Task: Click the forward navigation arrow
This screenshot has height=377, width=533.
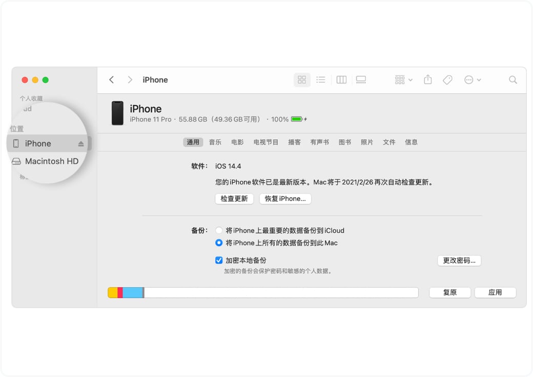Action: 130,80
